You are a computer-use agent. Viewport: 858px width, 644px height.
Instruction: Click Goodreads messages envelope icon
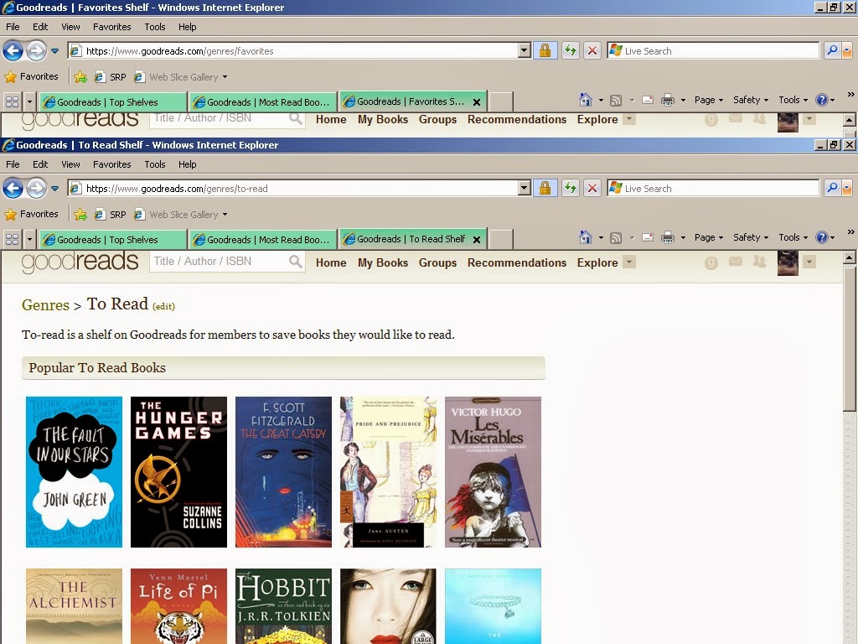736,262
